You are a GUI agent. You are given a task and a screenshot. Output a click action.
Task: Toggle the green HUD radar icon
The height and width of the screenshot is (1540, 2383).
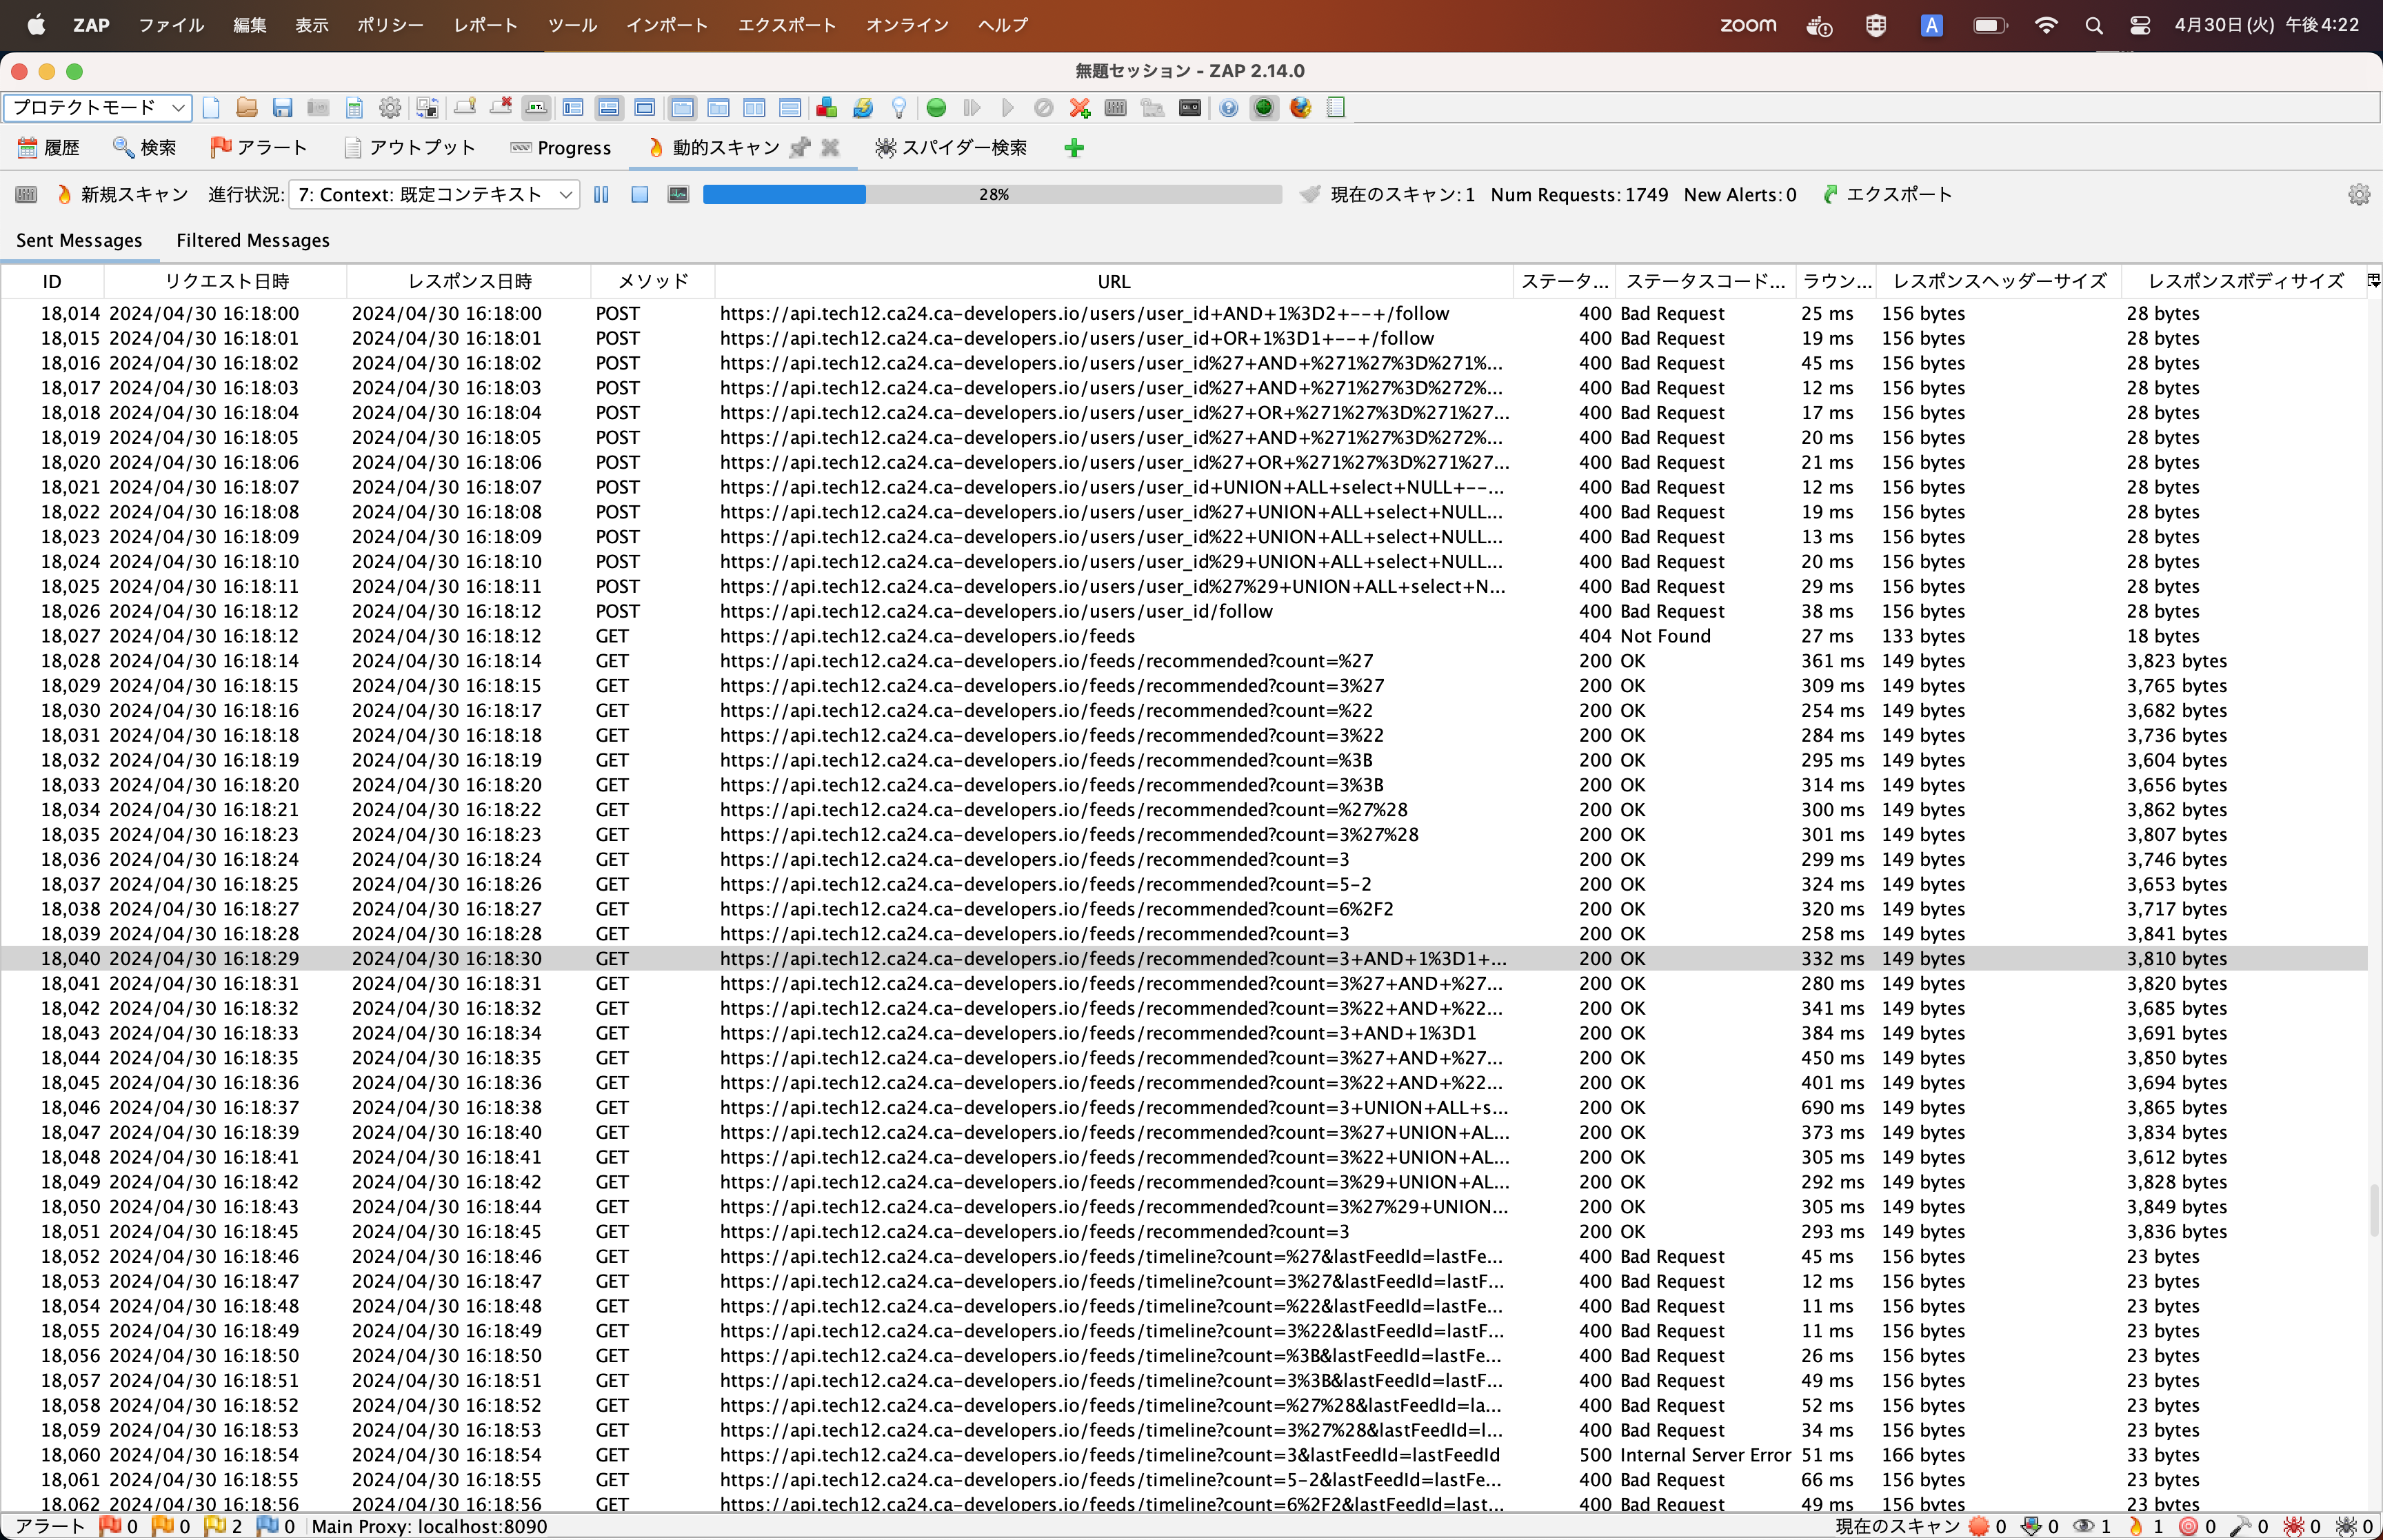pyautogui.click(x=1264, y=108)
